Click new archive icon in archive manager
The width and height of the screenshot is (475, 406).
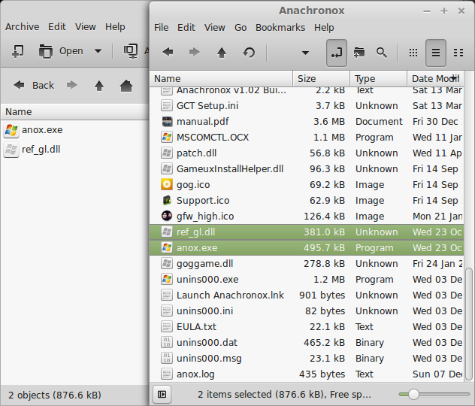[x=17, y=51]
